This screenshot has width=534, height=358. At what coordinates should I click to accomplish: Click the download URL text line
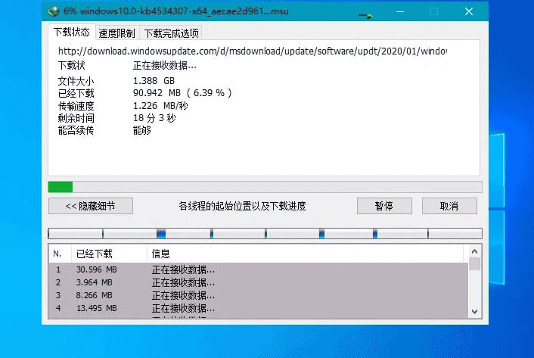click(x=253, y=51)
